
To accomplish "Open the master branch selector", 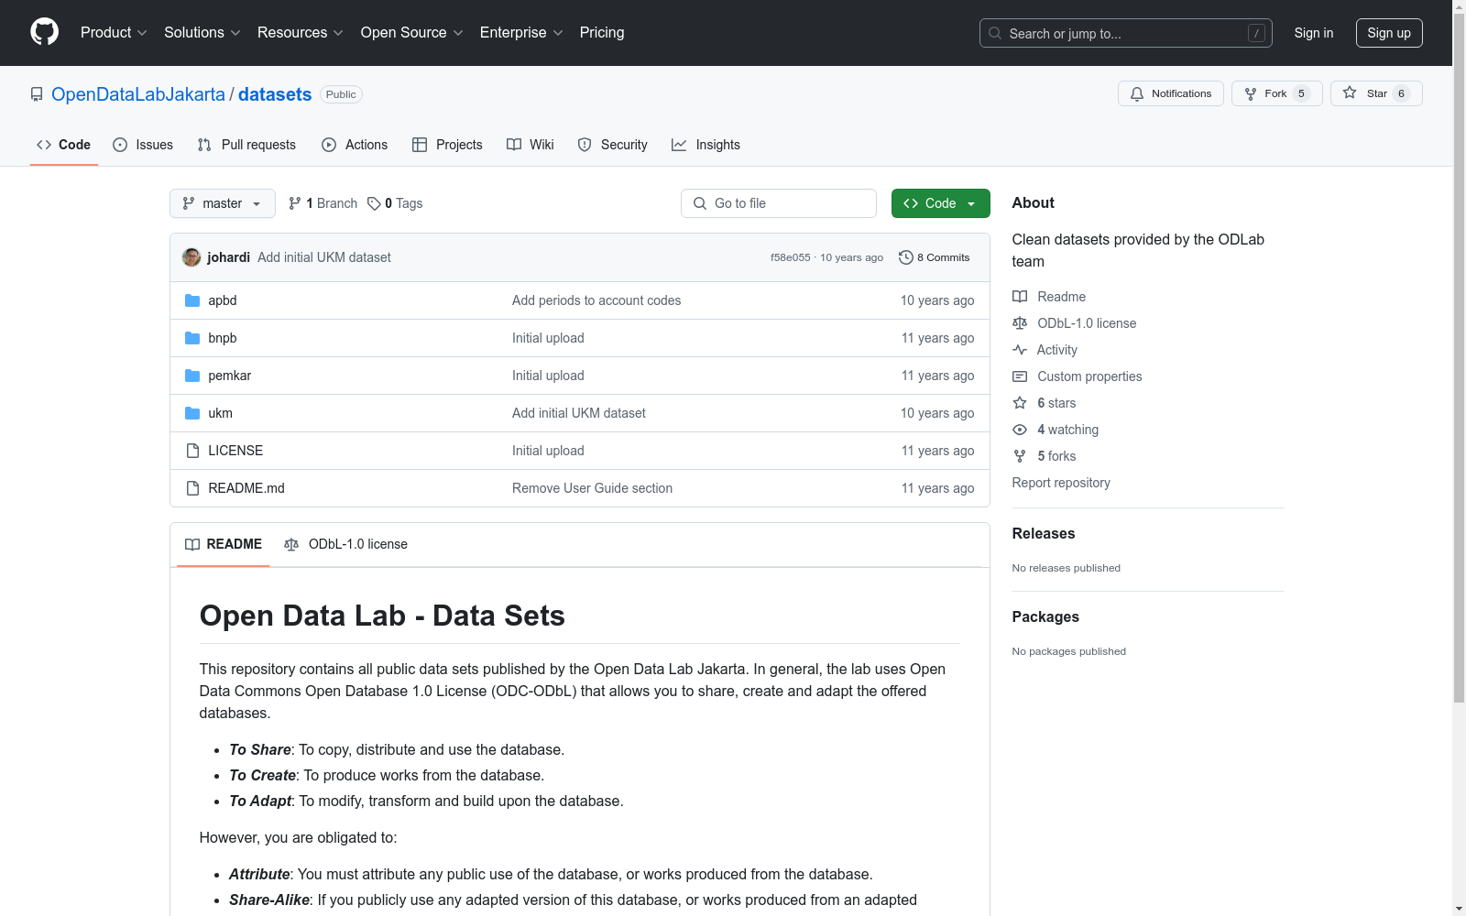I will [223, 203].
